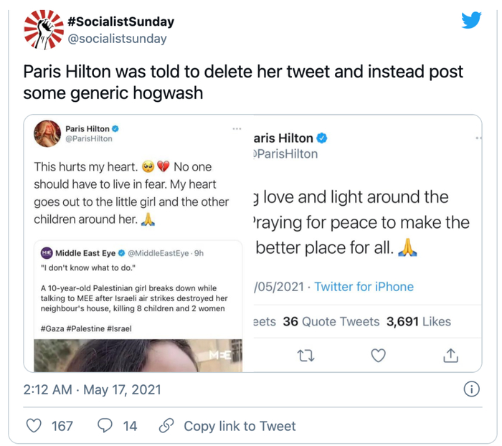Open the SocialistSunday profile avatar

pos(44,29)
